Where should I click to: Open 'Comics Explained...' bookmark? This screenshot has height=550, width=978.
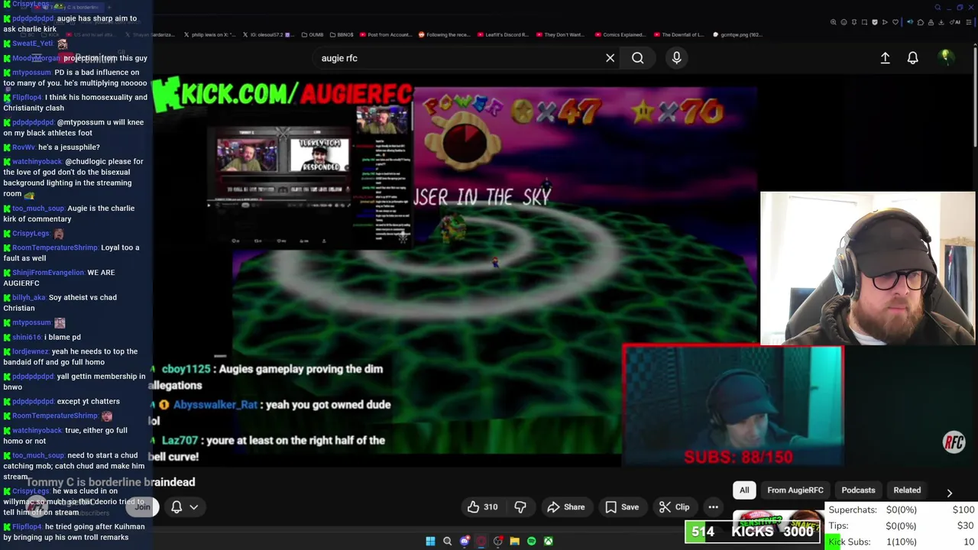(620, 34)
